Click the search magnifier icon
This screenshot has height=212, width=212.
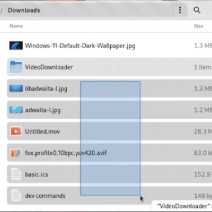point(197,10)
